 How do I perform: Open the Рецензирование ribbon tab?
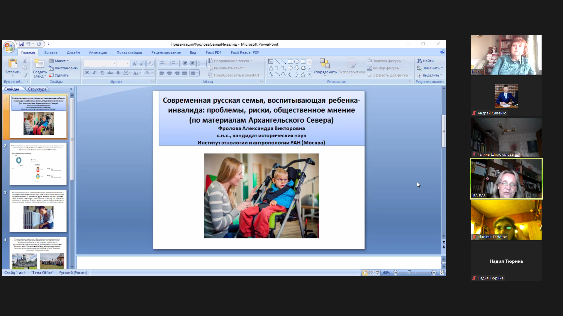pos(166,52)
